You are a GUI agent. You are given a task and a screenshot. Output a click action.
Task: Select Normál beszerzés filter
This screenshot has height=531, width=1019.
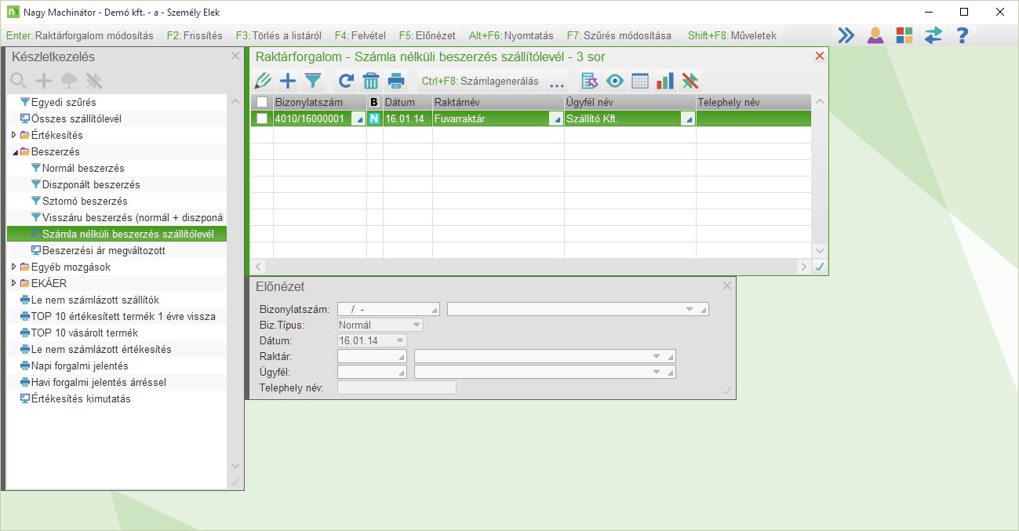(83, 168)
